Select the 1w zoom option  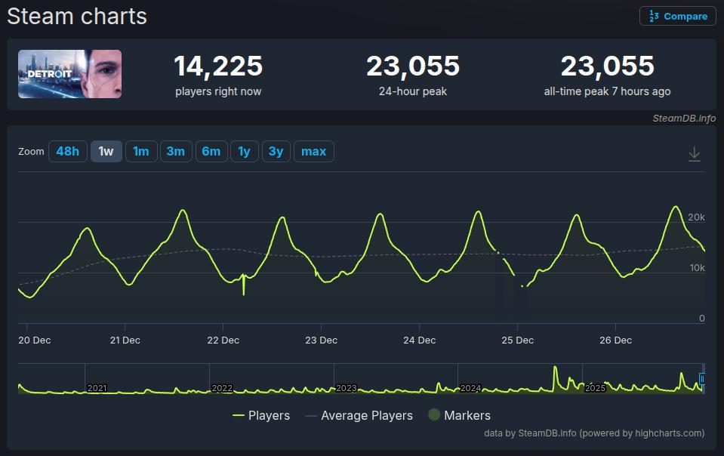tap(106, 151)
